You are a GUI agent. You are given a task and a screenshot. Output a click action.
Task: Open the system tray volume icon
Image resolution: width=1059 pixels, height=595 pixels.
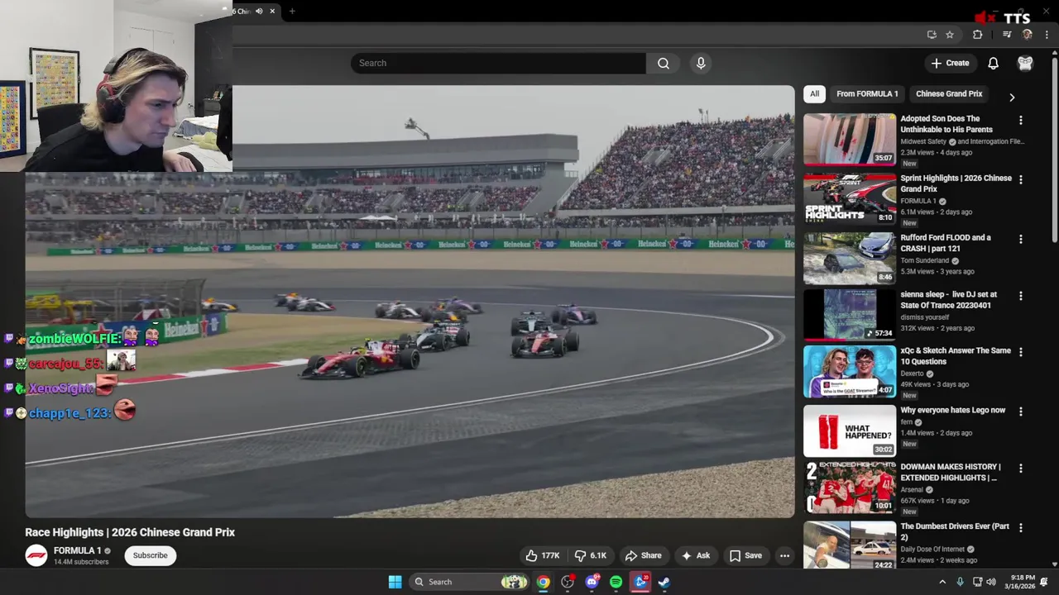[991, 582]
